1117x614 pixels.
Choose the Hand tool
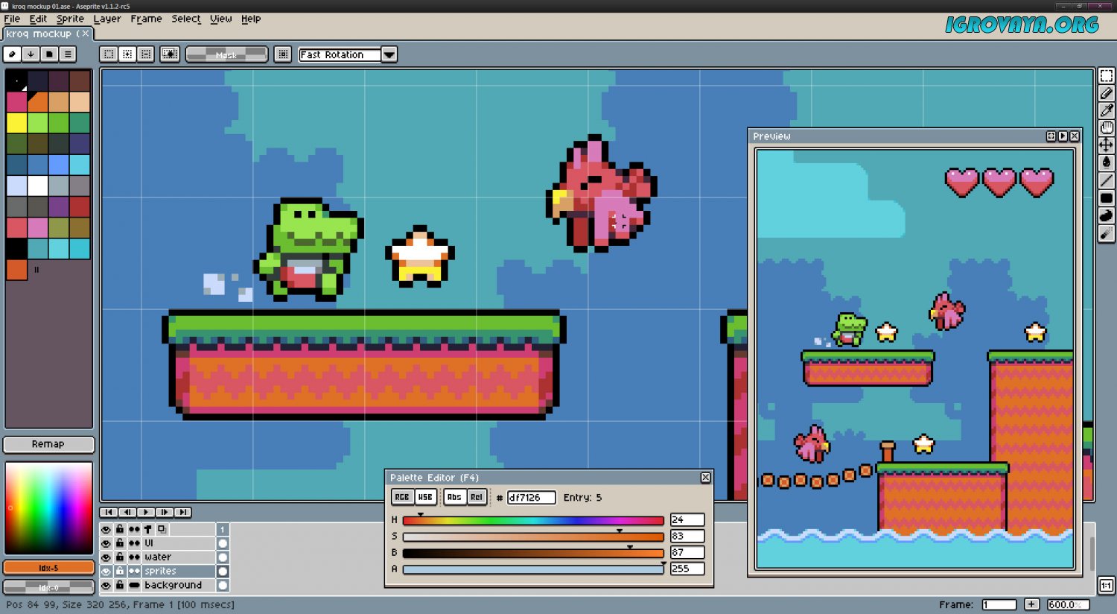click(1107, 128)
